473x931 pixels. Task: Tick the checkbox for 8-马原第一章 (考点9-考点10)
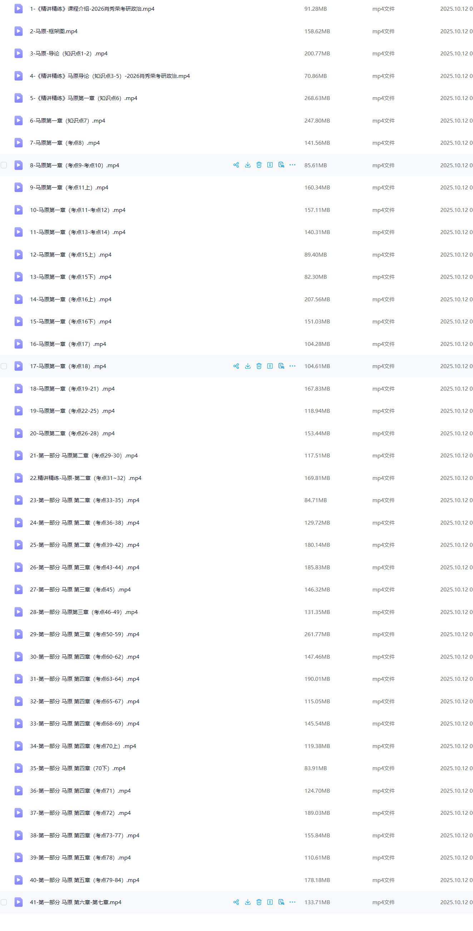pos(4,165)
